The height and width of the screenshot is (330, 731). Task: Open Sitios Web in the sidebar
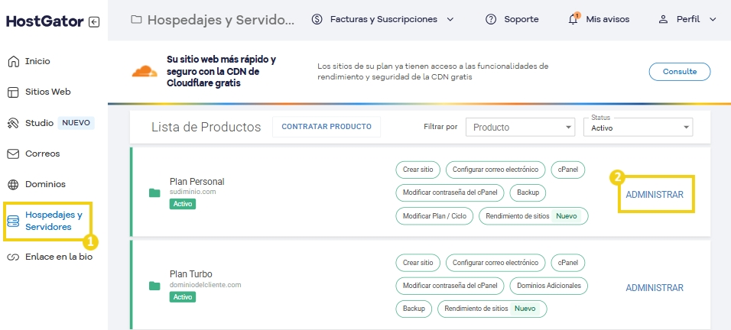[48, 92]
